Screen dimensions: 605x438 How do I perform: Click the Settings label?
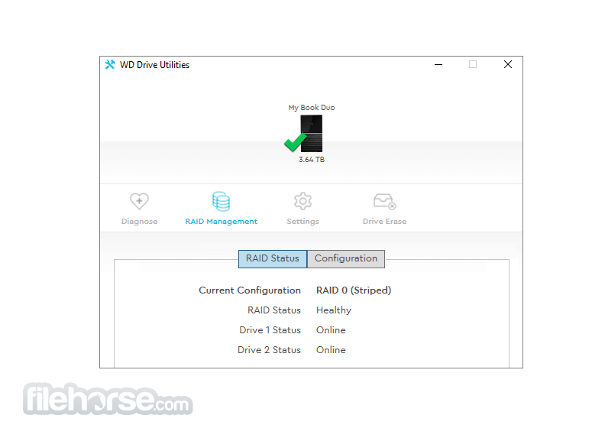303,222
